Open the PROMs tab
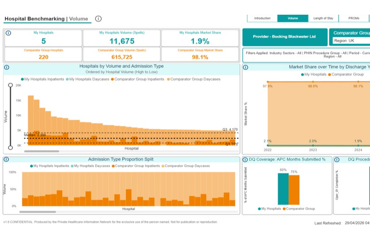The image size is (370, 247). (354, 18)
